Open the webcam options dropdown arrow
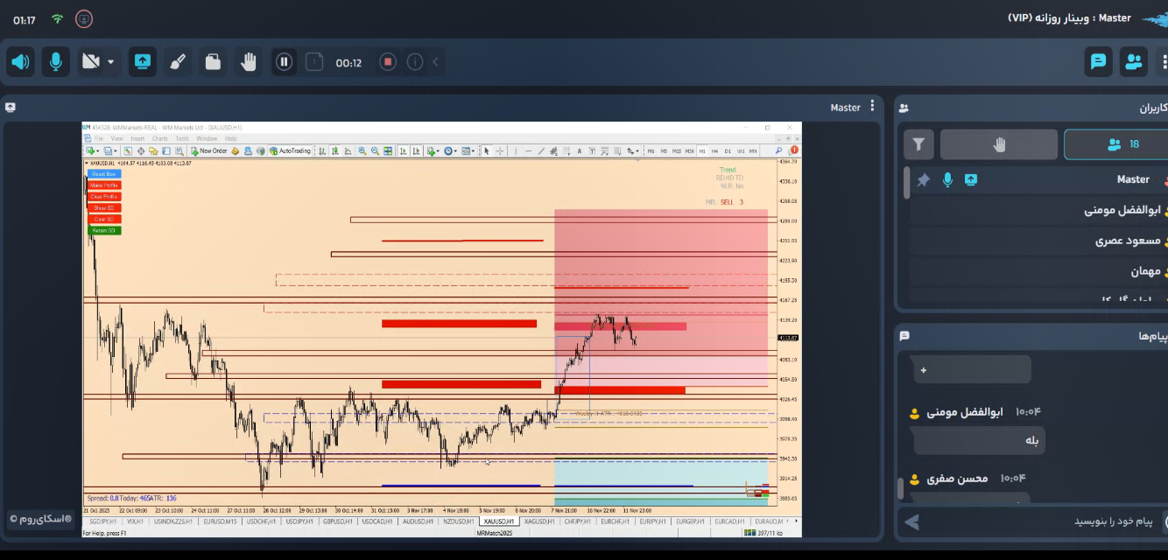 point(111,62)
